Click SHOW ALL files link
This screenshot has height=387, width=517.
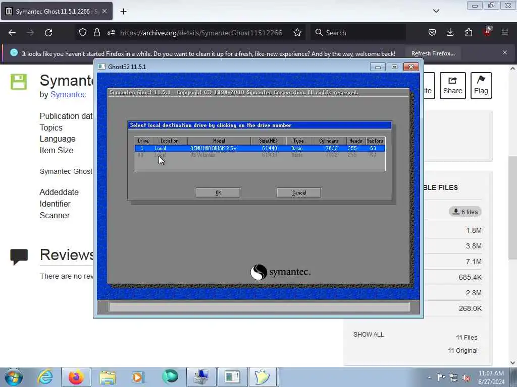(x=368, y=335)
